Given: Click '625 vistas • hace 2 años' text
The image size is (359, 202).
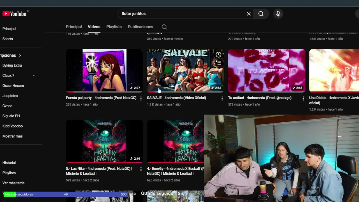Looking at the screenshot, I should tap(164, 180).
